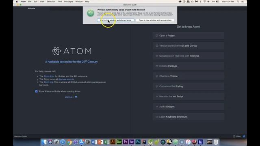Open Google Chrome from the dock

[69, 142]
